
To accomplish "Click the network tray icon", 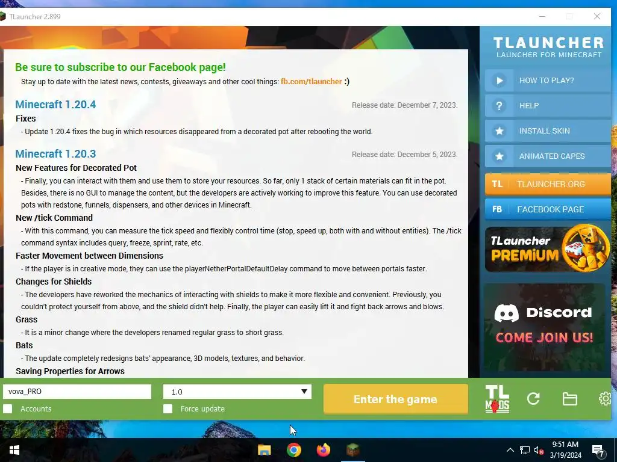I will coord(525,450).
